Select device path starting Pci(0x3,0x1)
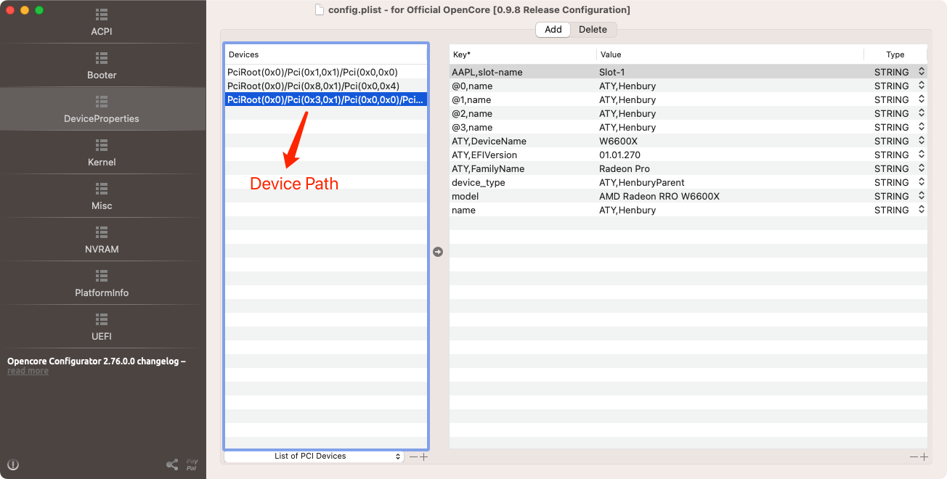This screenshot has height=479, width=947. coord(325,99)
